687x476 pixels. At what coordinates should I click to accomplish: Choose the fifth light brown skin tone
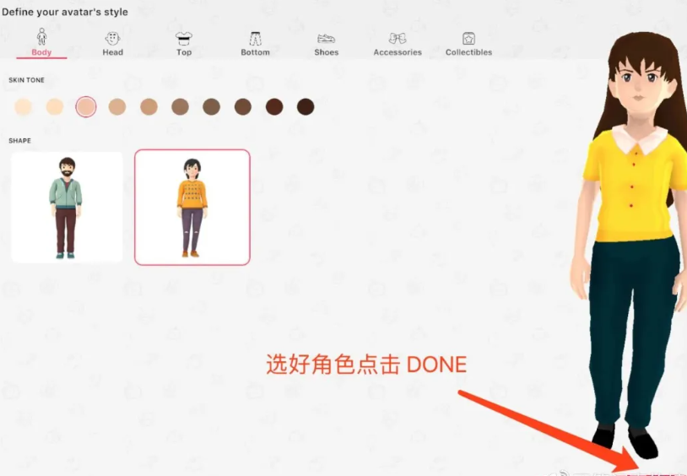coord(149,106)
